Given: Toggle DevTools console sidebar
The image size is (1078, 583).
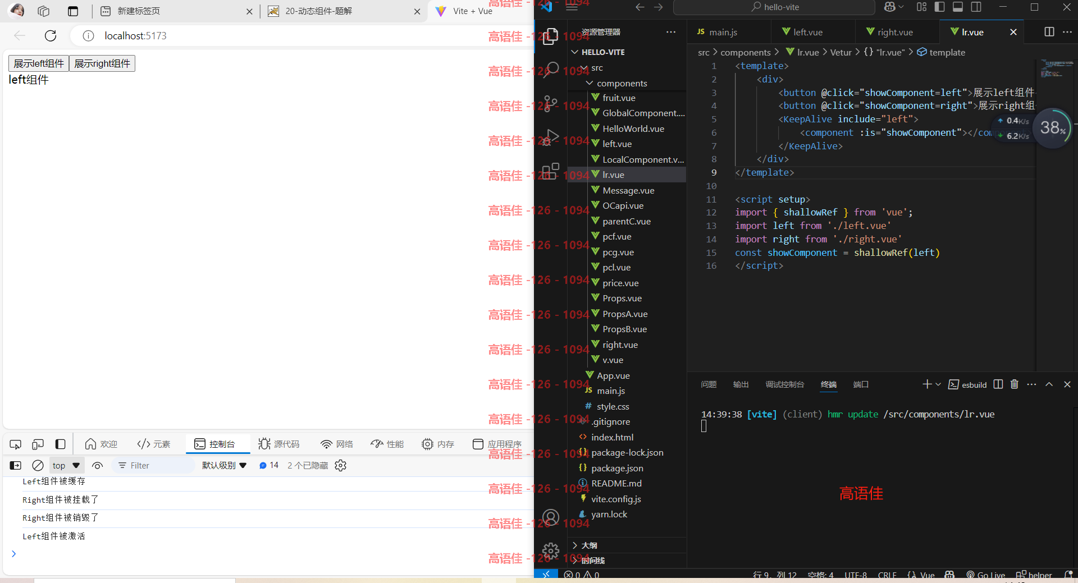Looking at the screenshot, I should pyautogui.click(x=16, y=465).
